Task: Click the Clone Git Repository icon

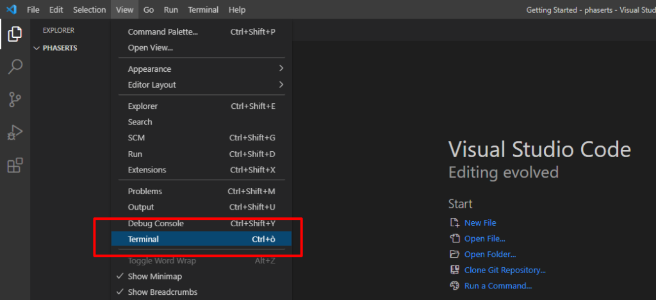Action: [454, 270]
